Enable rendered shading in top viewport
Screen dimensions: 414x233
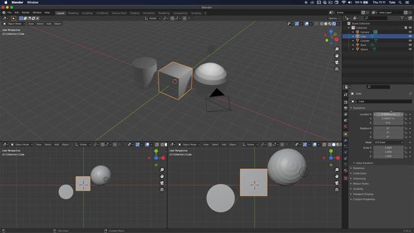click(x=334, y=24)
